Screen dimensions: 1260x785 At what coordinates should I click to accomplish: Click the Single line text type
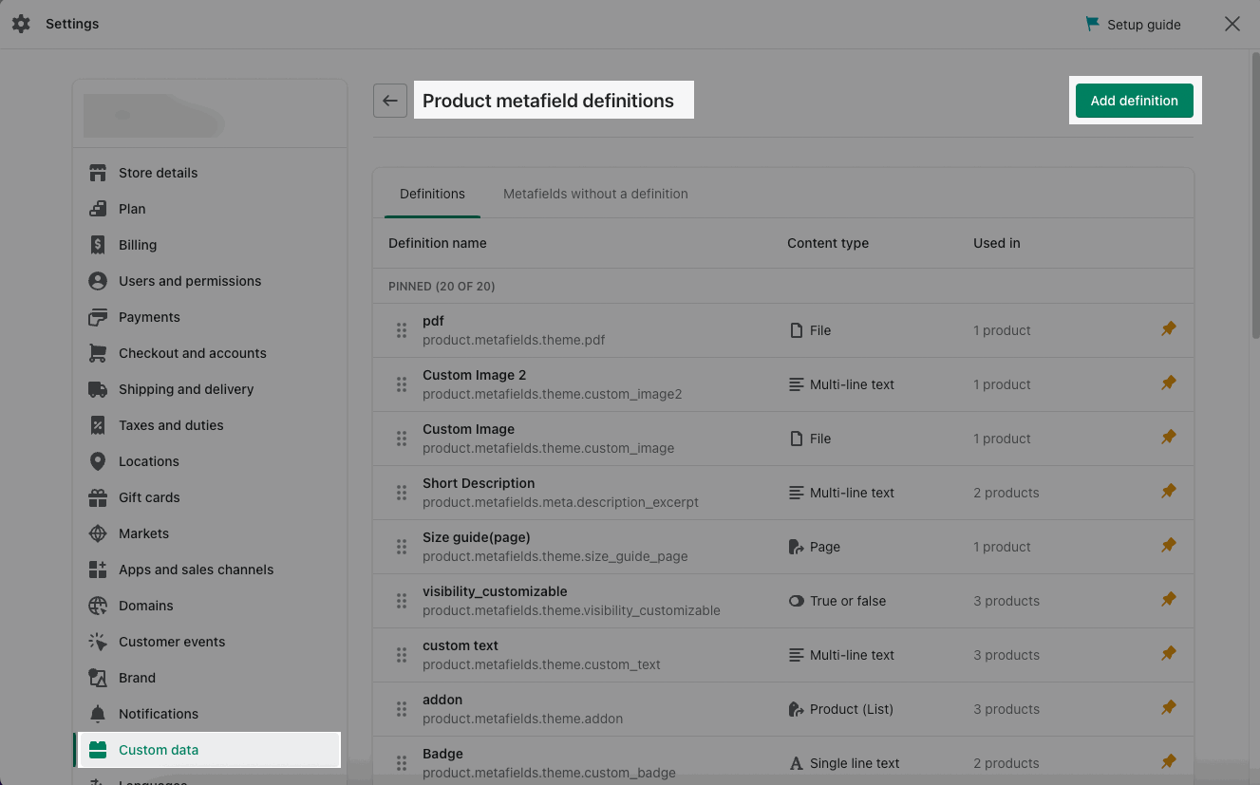(x=844, y=763)
